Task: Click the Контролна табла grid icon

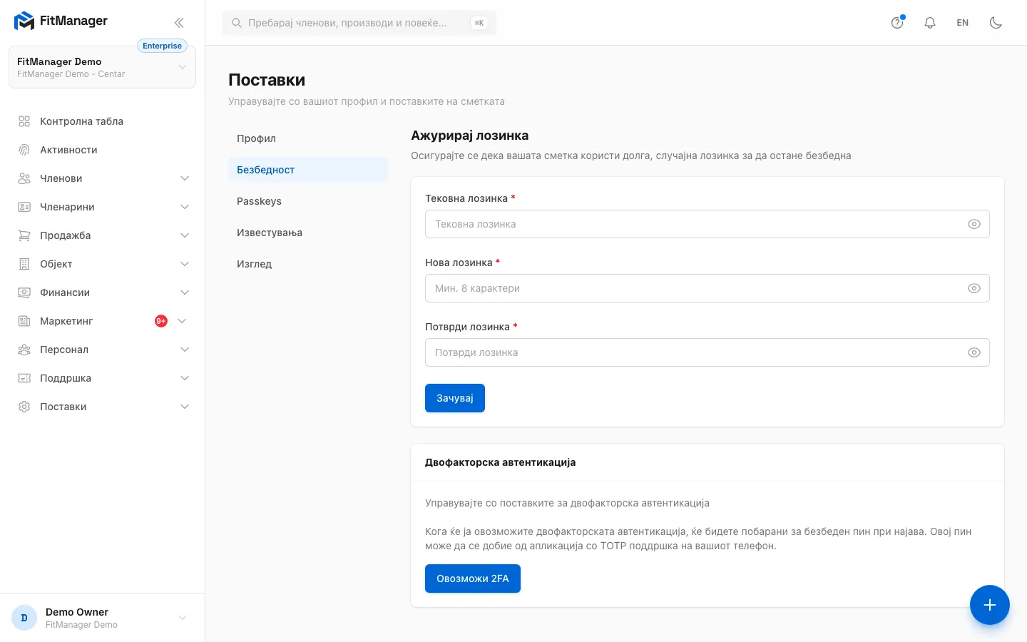Action: tap(24, 121)
